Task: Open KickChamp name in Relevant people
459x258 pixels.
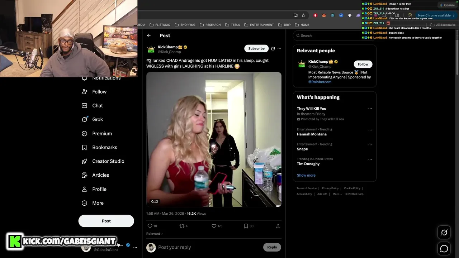Action: [318, 62]
